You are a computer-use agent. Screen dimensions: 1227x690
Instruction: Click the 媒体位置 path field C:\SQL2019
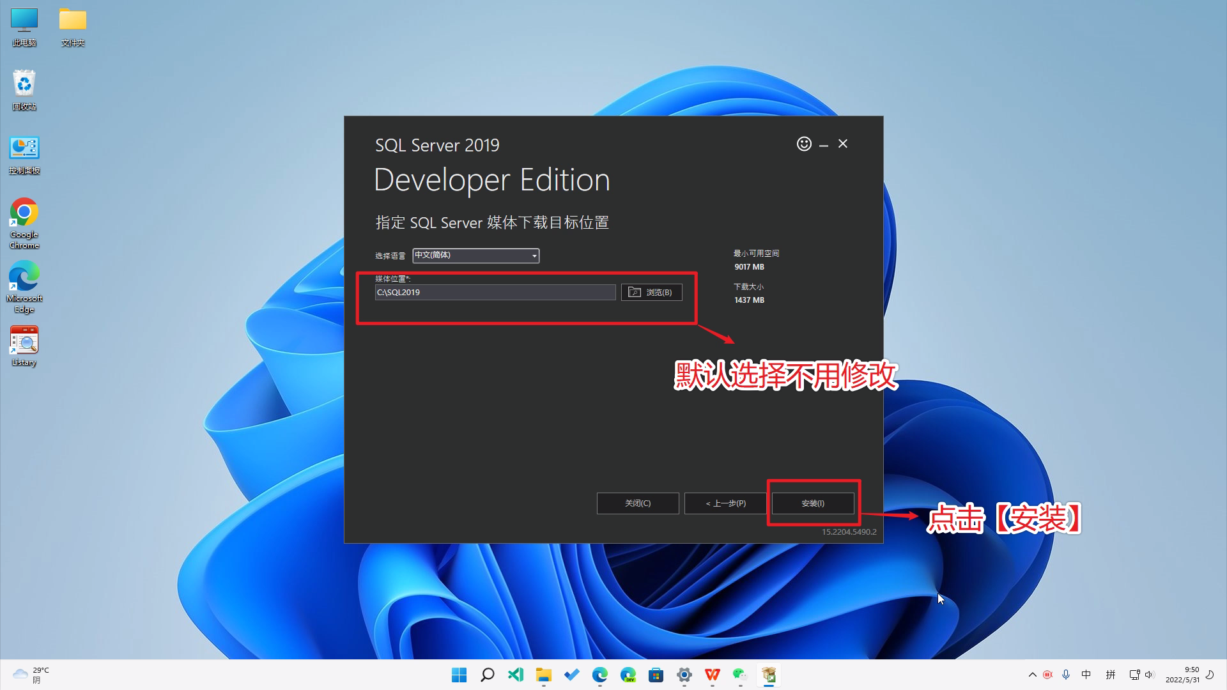[495, 292]
